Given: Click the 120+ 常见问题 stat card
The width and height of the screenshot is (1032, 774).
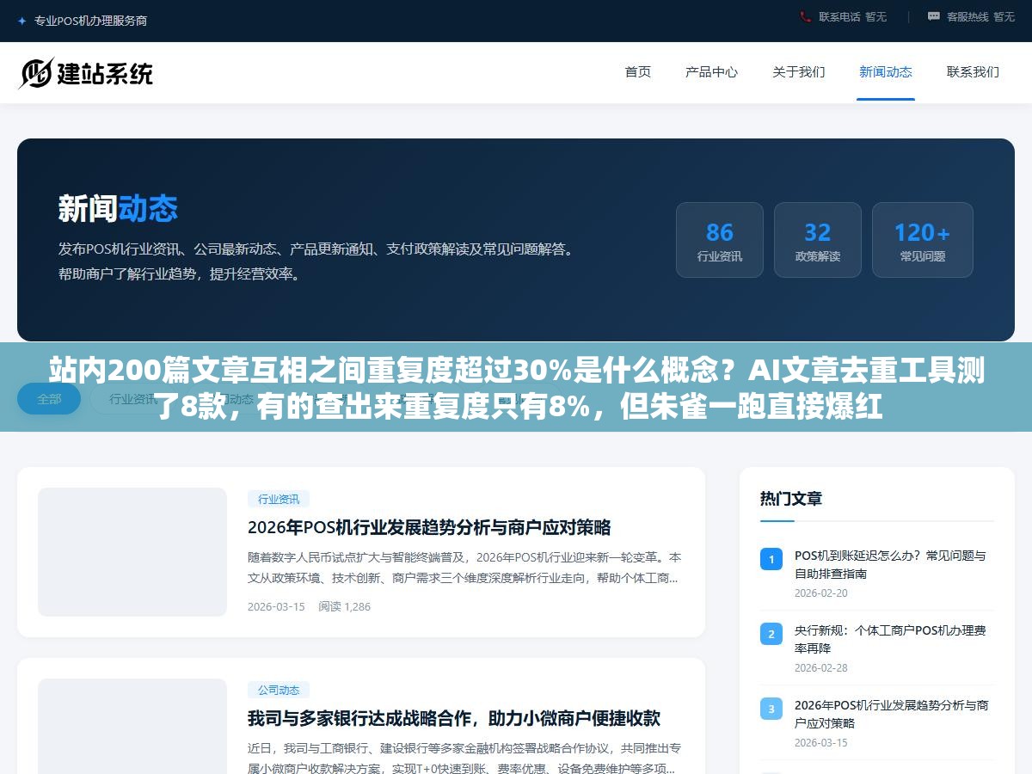Looking at the screenshot, I should point(923,240).
